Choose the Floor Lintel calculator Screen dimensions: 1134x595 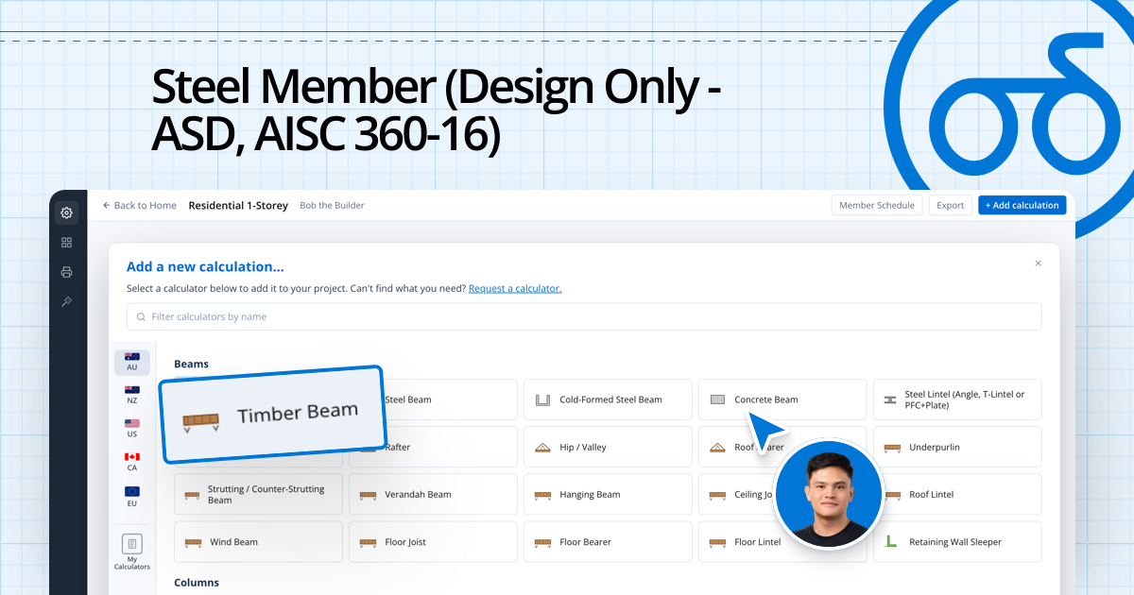[x=782, y=542]
